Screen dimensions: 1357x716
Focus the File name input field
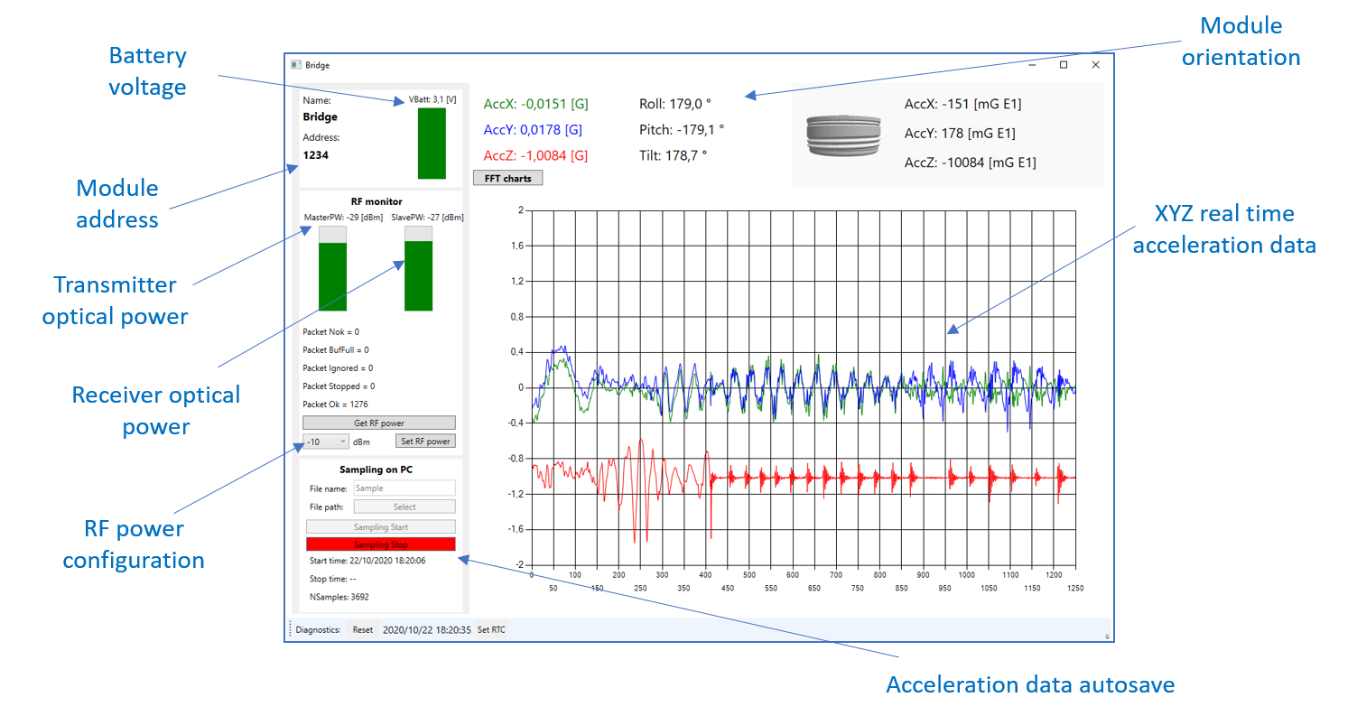[x=404, y=488]
